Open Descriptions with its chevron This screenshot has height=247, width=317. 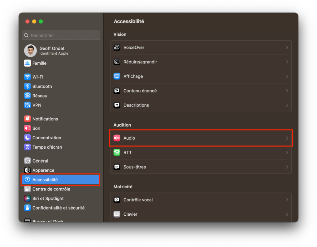tap(287, 105)
